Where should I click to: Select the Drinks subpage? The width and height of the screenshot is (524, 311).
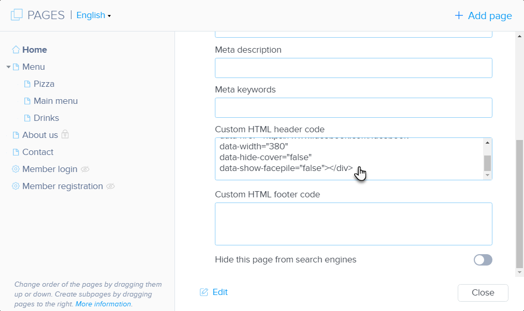tap(46, 118)
